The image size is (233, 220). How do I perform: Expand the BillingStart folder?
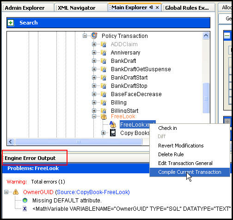coord(94,110)
